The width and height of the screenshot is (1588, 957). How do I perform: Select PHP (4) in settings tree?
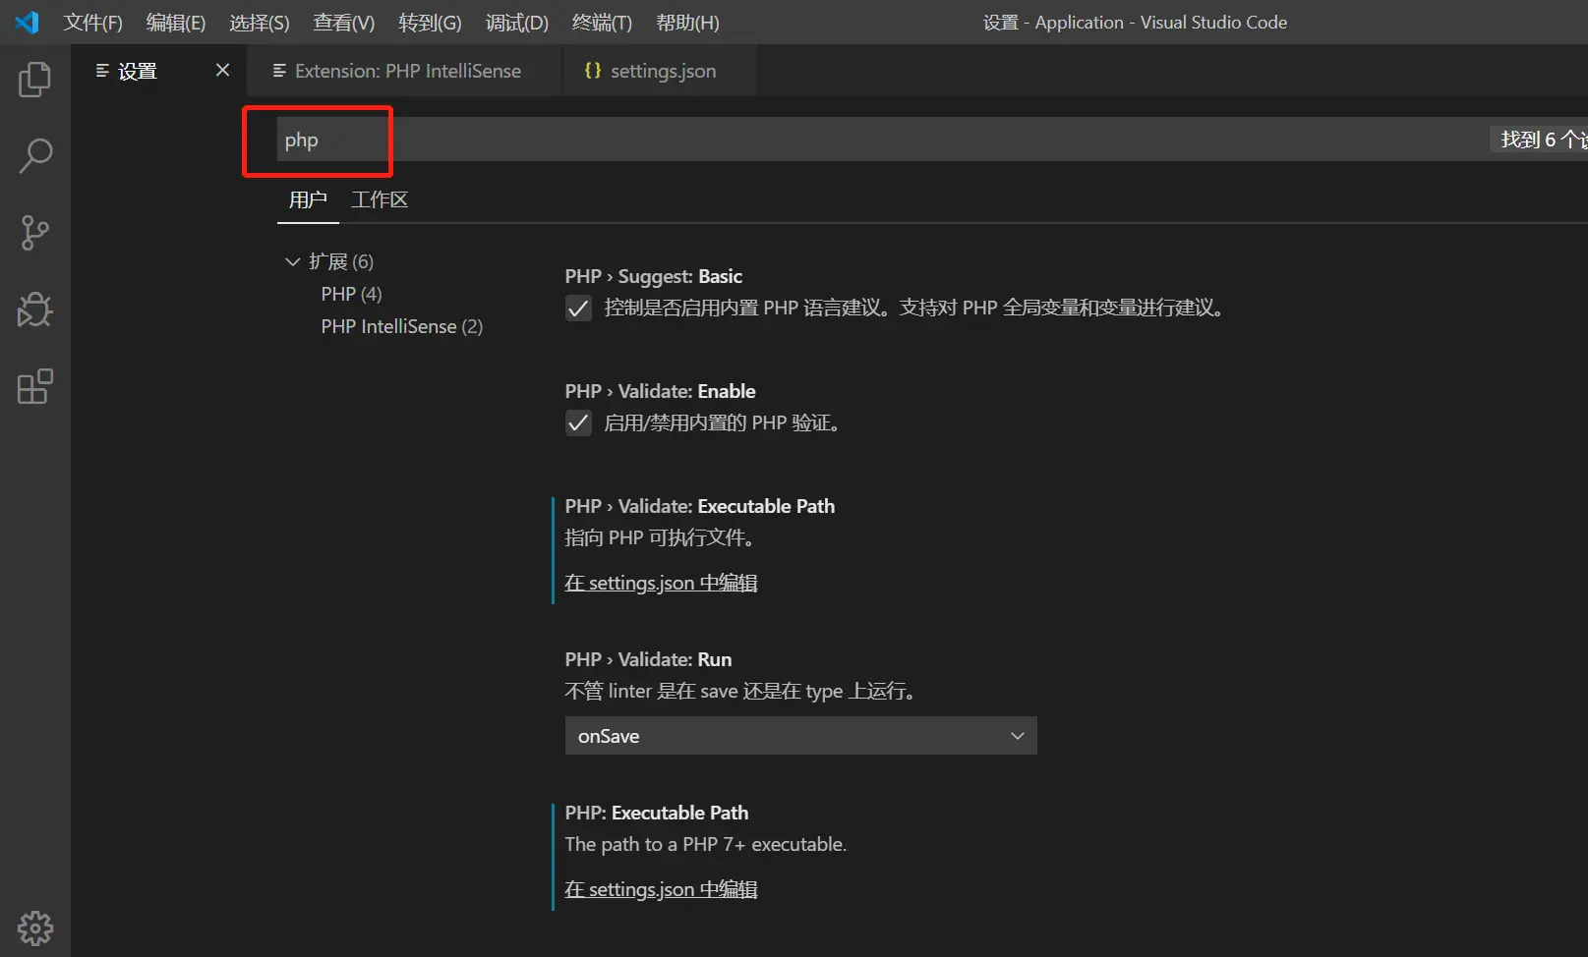pyautogui.click(x=351, y=294)
